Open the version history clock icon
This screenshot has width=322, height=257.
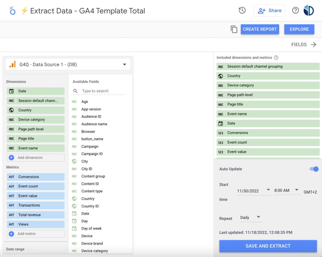(x=242, y=10)
